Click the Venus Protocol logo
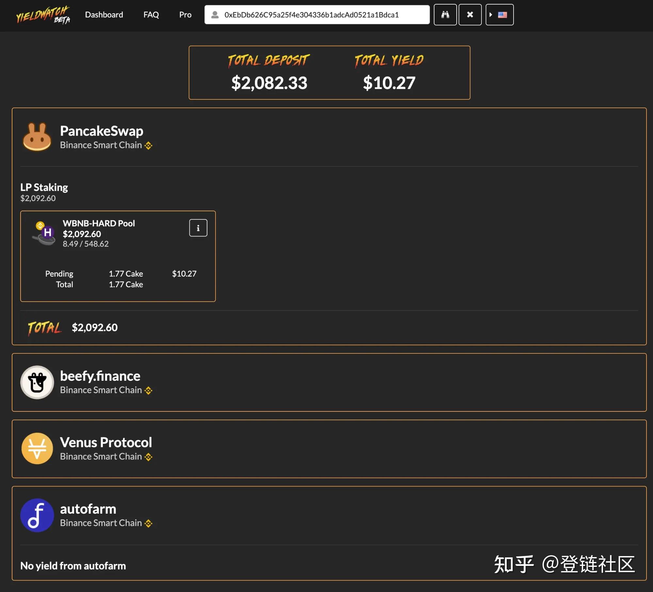 [37, 449]
